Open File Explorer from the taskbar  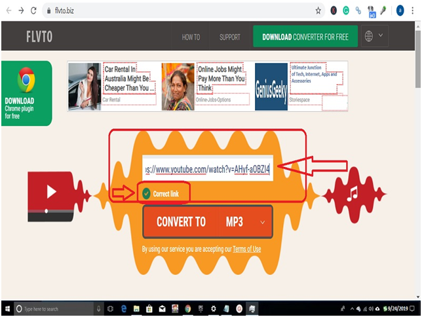click(x=136, y=308)
